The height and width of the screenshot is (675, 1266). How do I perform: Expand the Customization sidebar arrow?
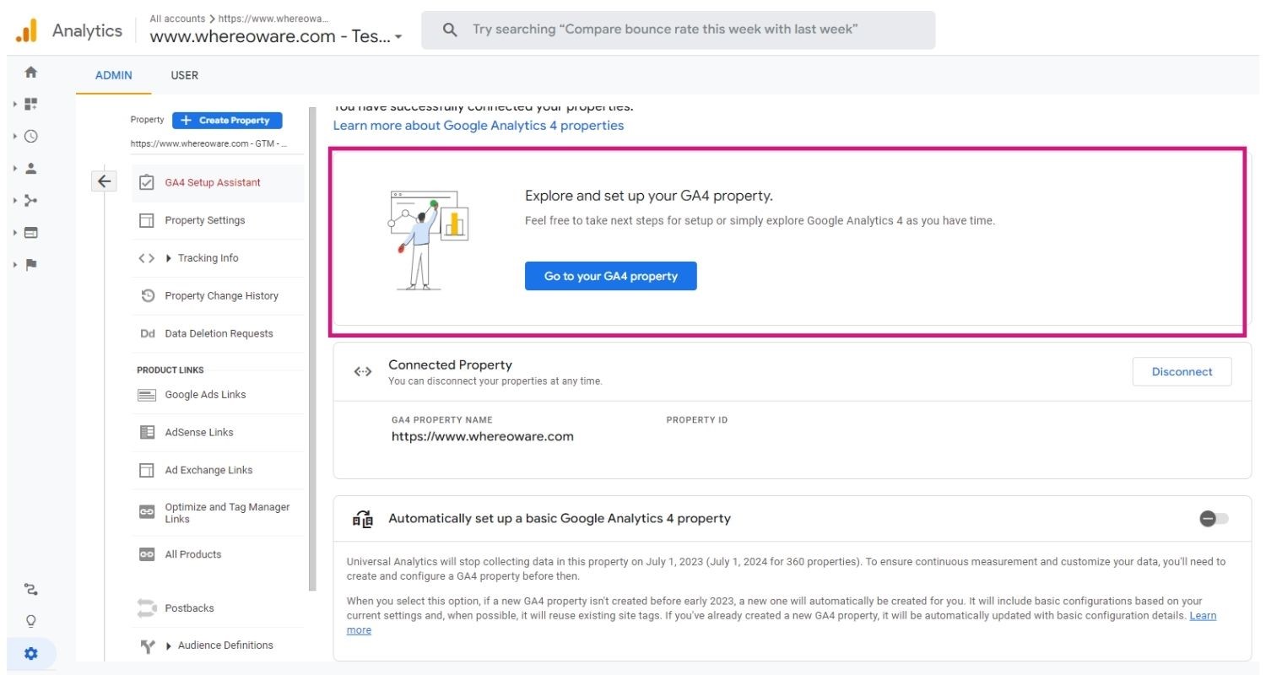(x=16, y=104)
